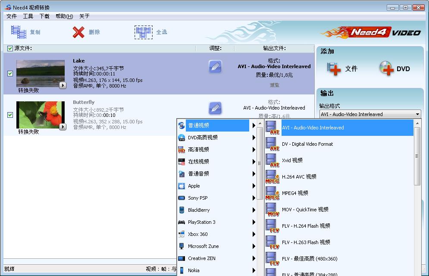Select the FLV H.263 Flash icon
The width and height of the screenshot is (429, 276).
(272, 243)
